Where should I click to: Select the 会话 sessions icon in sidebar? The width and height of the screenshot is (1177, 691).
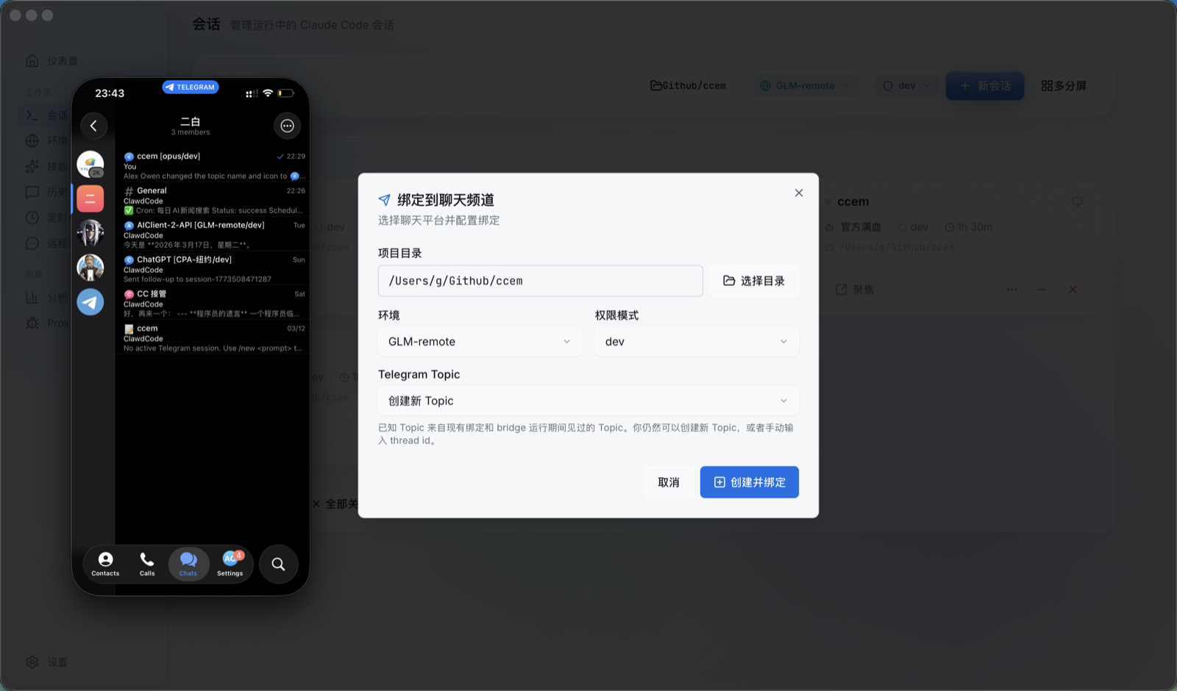click(x=32, y=115)
